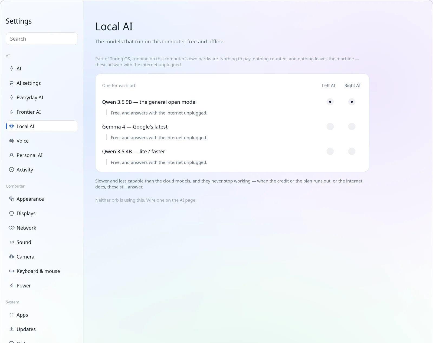Viewport: 433px width, 343px height.
Task: Click the waveform icon beside Voice
Action: coord(11,141)
